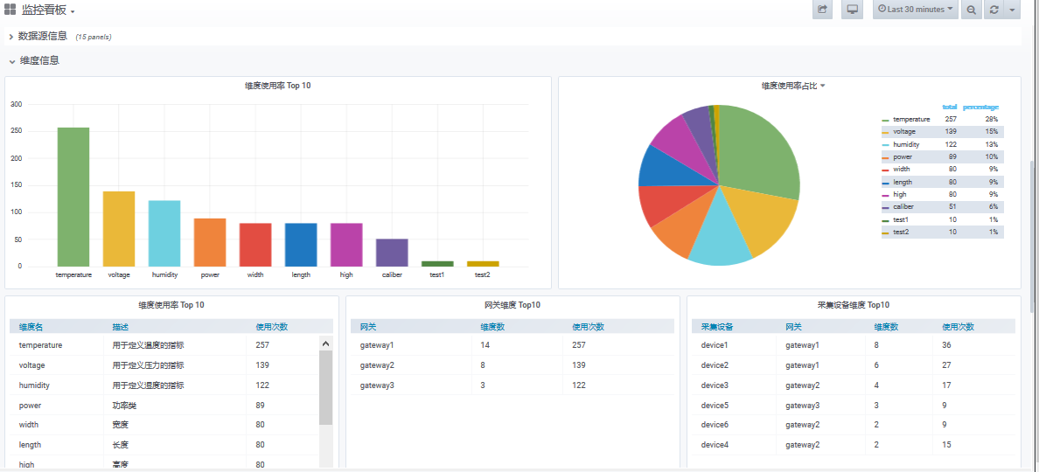Click the dashboard grid icon beside 监控看板
Image resolution: width=1039 pixels, height=472 pixels.
click(10, 10)
